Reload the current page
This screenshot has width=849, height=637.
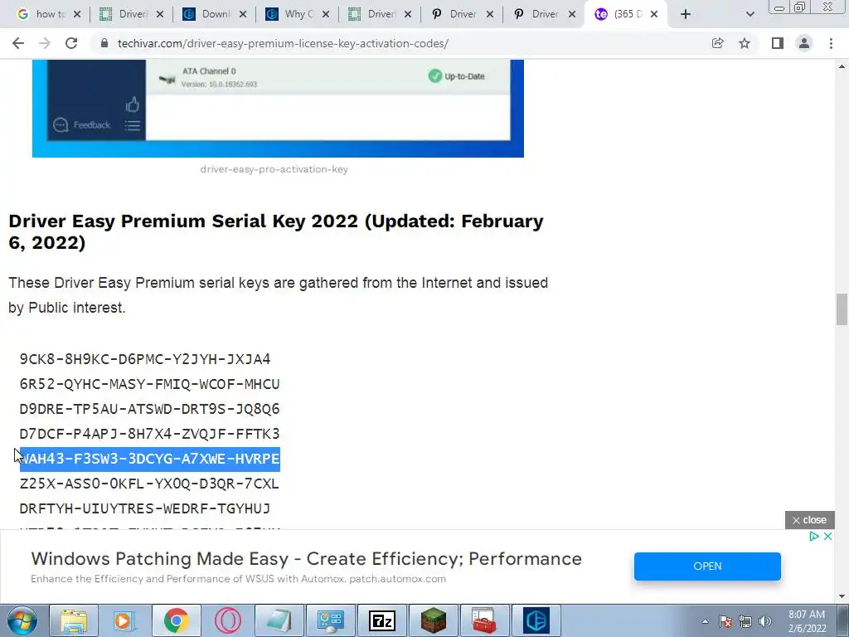(x=71, y=43)
